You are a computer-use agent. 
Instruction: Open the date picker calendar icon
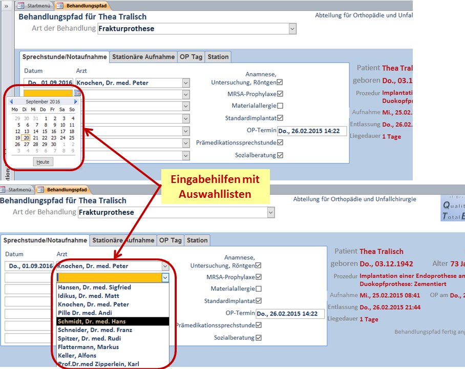tap(77, 93)
